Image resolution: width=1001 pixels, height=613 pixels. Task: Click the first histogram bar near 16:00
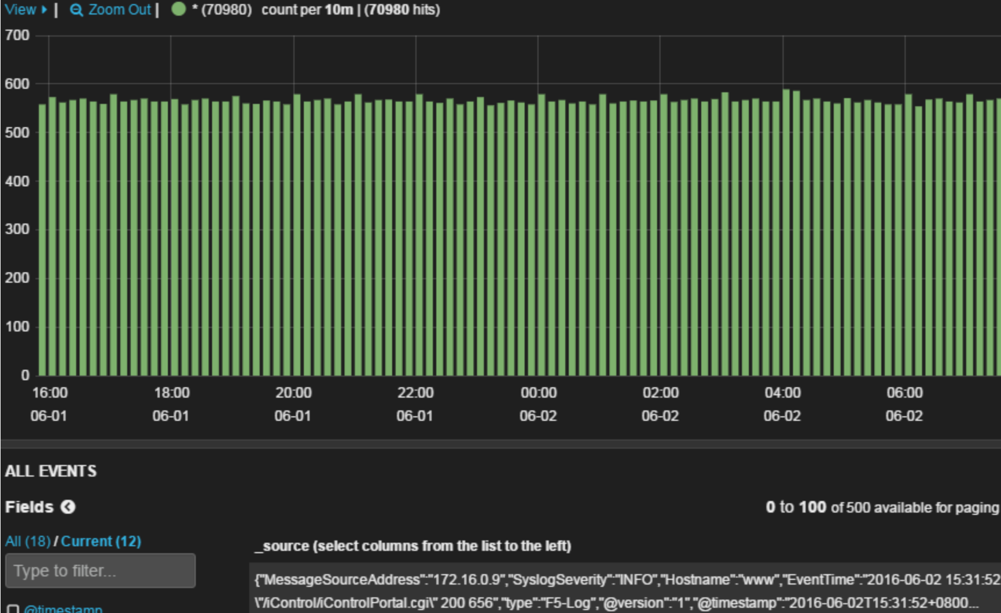pyautogui.click(x=42, y=240)
